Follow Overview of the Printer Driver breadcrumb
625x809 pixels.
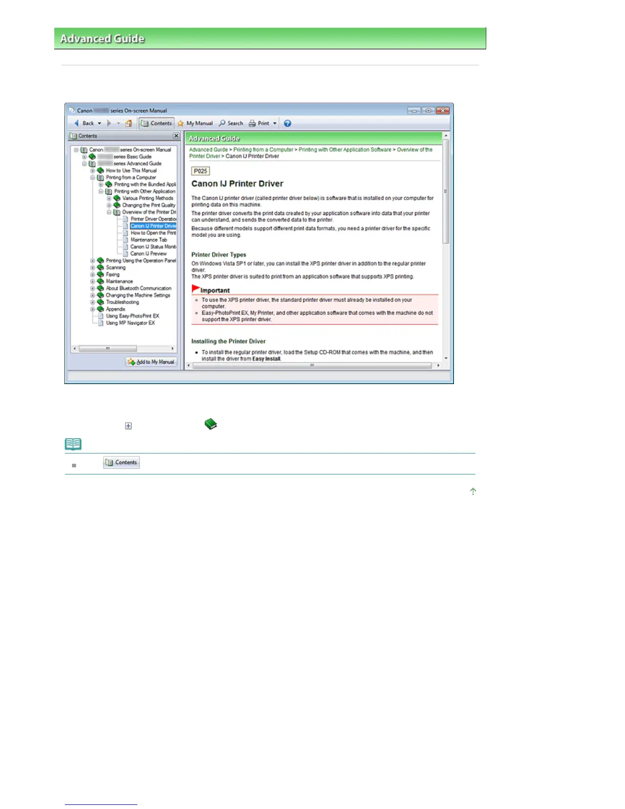(311, 153)
